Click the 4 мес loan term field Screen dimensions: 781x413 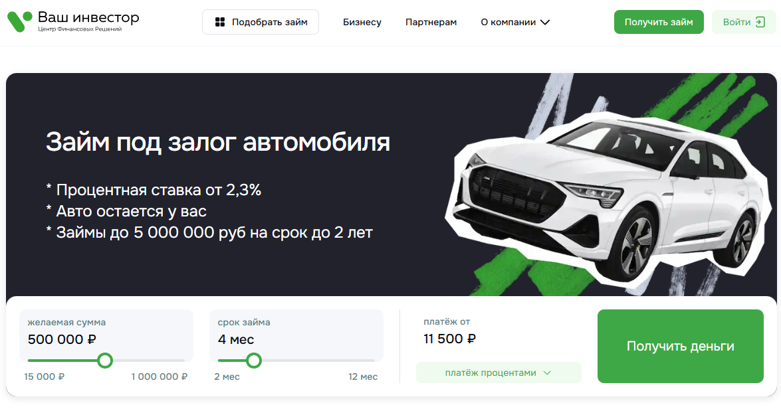pyautogui.click(x=236, y=339)
